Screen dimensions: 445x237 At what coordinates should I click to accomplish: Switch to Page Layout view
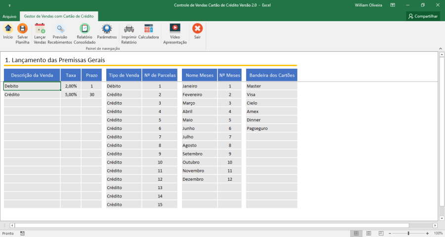pos(369,234)
